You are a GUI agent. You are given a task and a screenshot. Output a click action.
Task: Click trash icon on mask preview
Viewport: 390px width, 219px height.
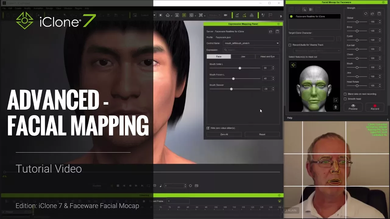click(335, 107)
